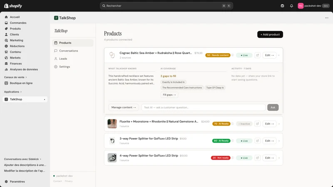The width and height of the screenshot is (333, 187).
Task: Open external link for 4-way Power Splitter
Action: click(257, 158)
